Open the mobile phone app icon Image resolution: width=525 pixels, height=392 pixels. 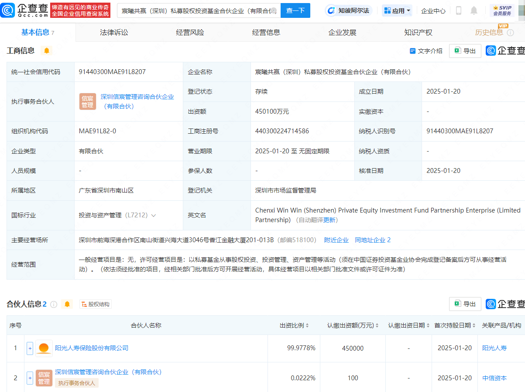(459, 10)
